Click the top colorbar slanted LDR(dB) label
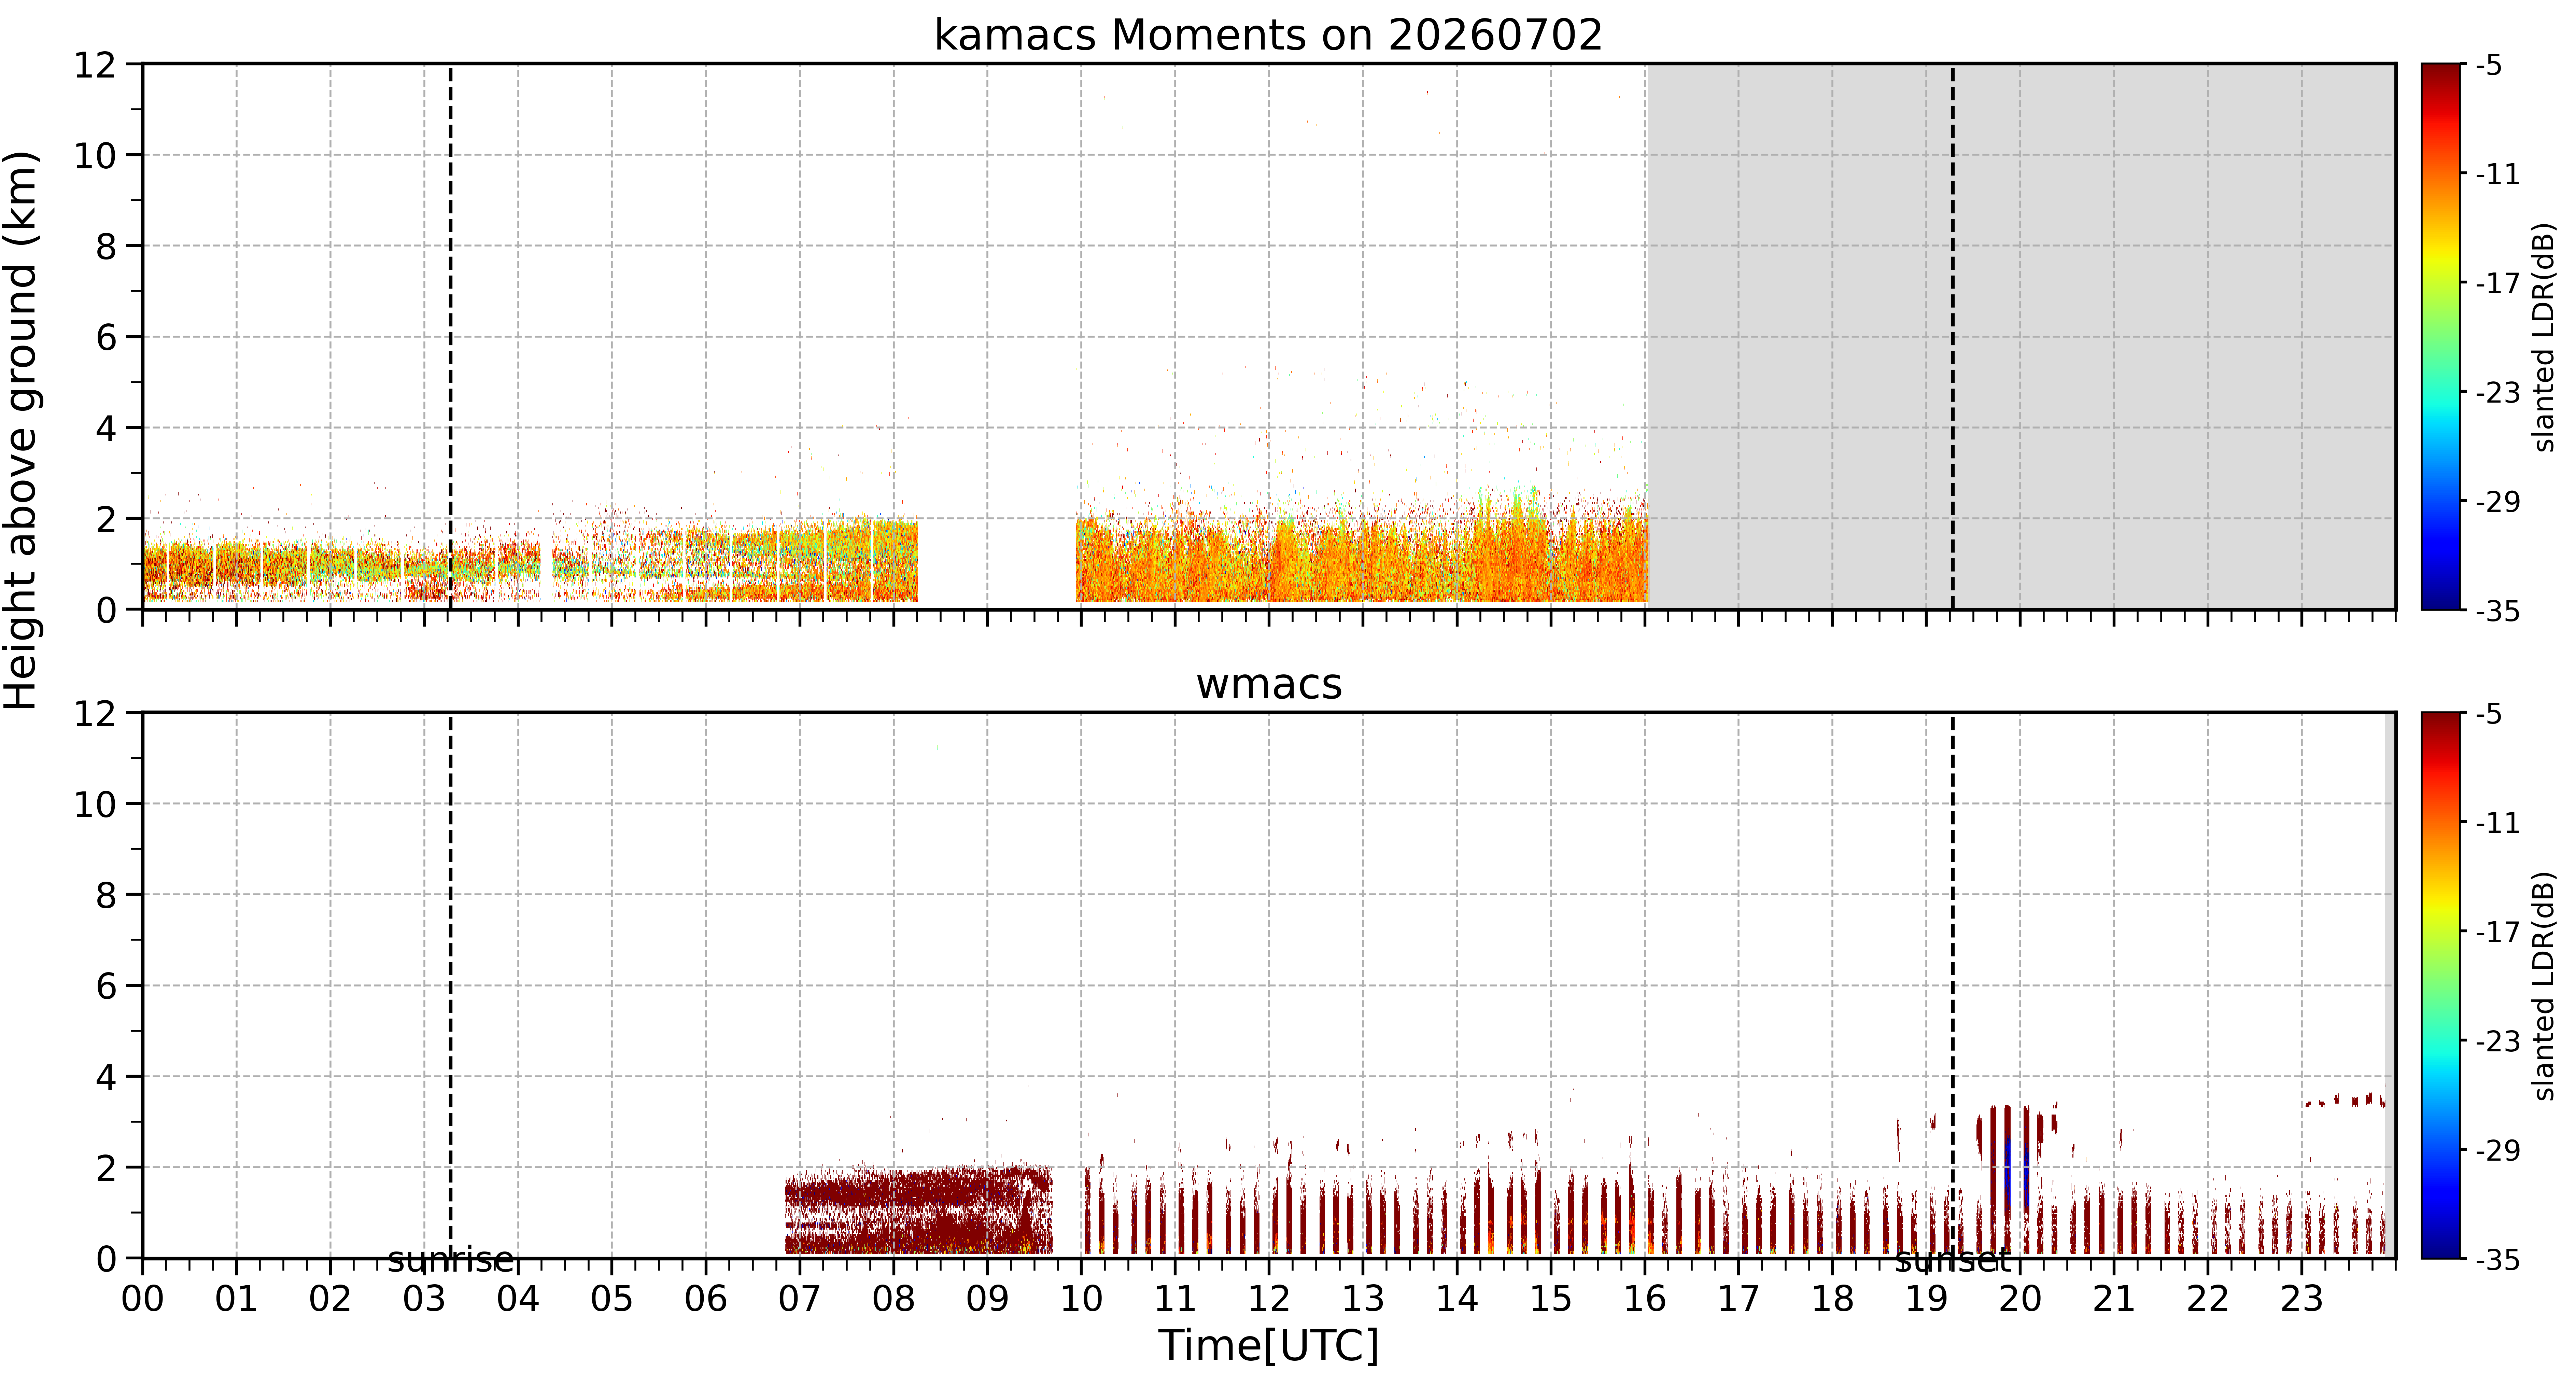Screen dimensions: 2576x1386 [2544, 337]
